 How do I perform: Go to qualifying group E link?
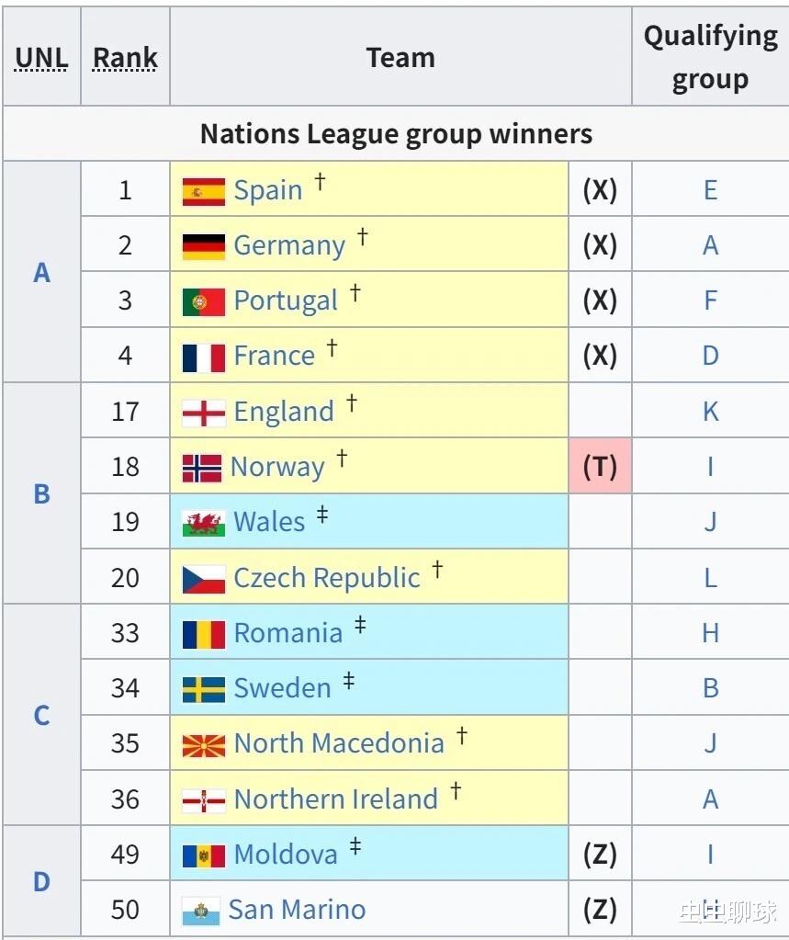[x=710, y=190]
